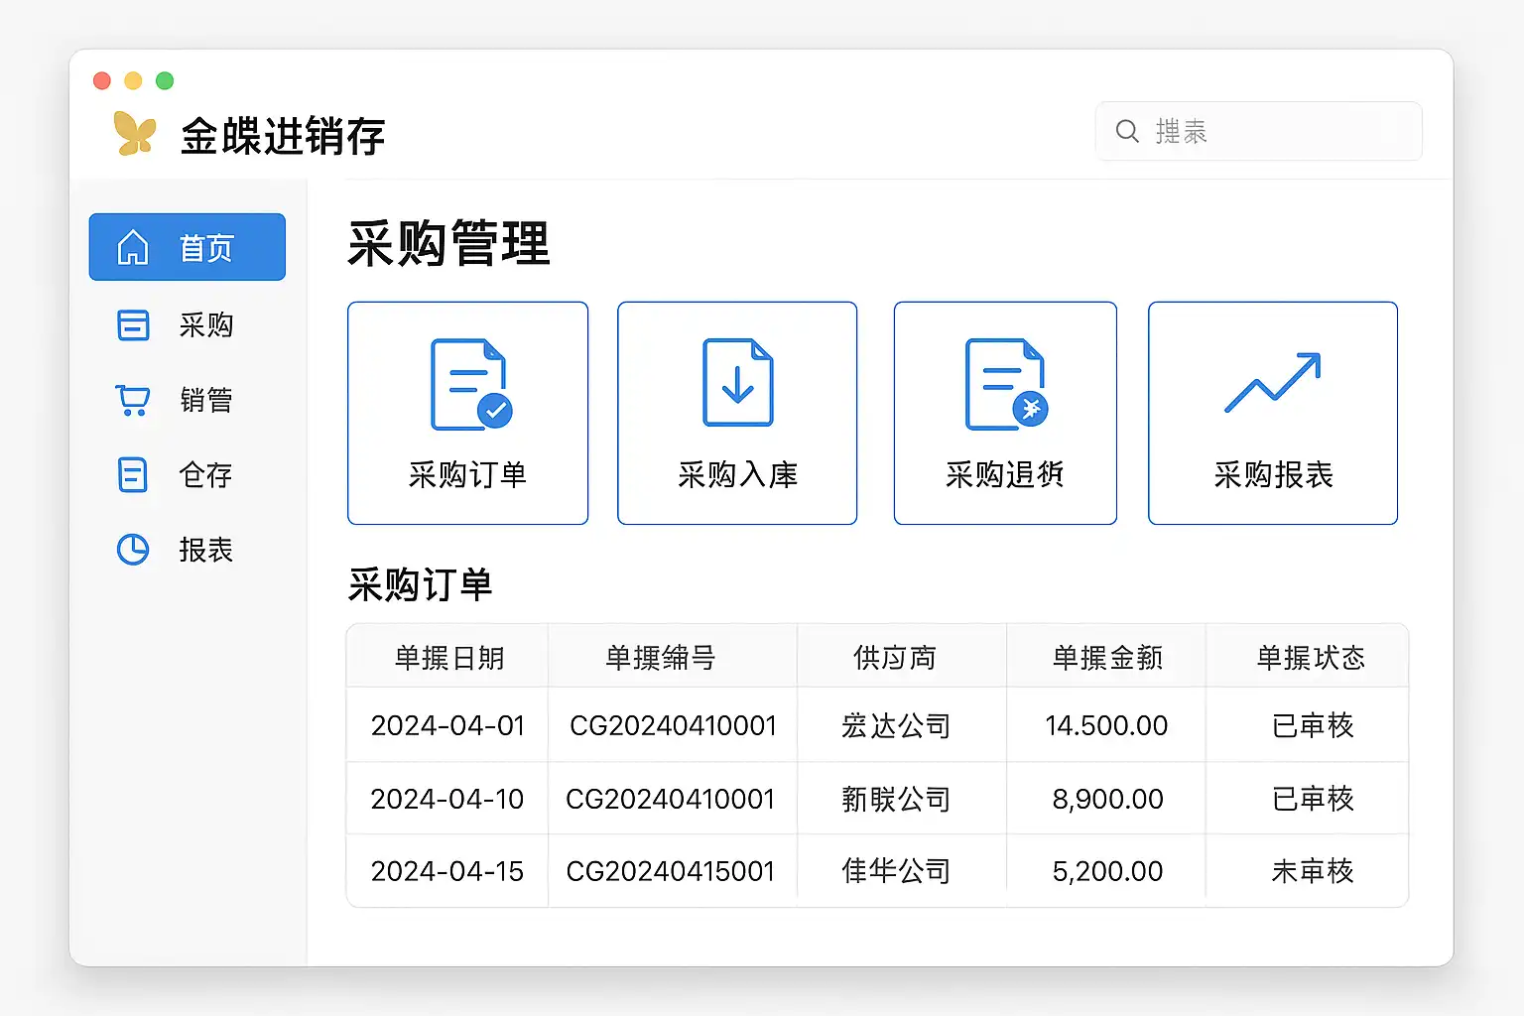Image resolution: width=1524 pixels, height=1016 pixels.
Task: Click the home icon in sidebar
Action: click(x=133, y=247)
